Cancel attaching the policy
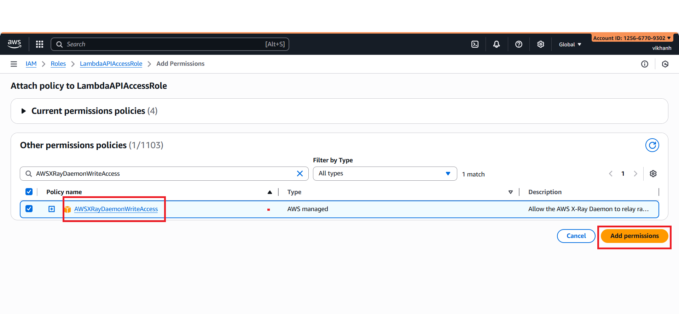The image size is (679, 314). click(x=576, y=236)
